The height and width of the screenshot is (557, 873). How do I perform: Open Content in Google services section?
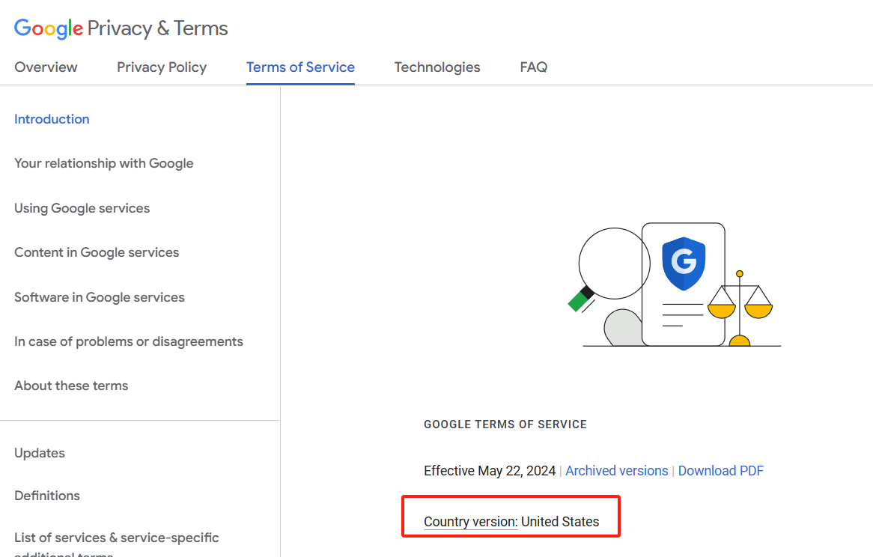point(97,252)
